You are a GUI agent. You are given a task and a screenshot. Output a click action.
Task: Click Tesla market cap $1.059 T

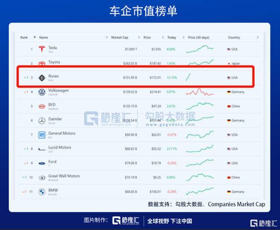coord(131,49)
